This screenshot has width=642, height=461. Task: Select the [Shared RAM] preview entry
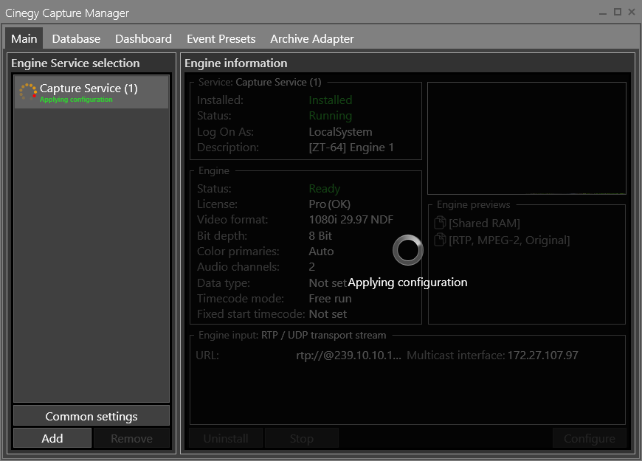point(484,223)
